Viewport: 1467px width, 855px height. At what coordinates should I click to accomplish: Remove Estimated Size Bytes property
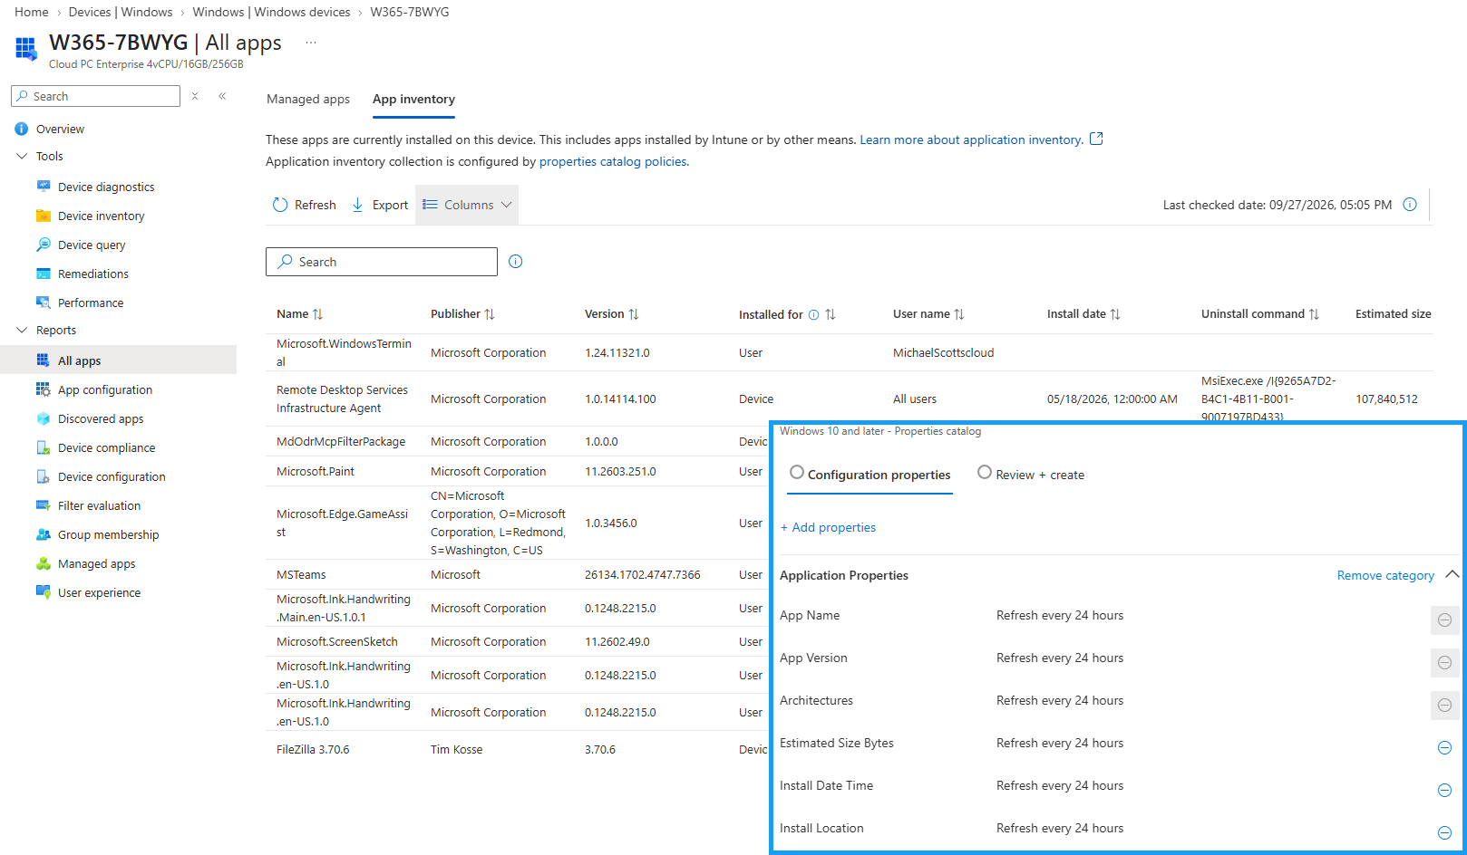click(1445, 748)
